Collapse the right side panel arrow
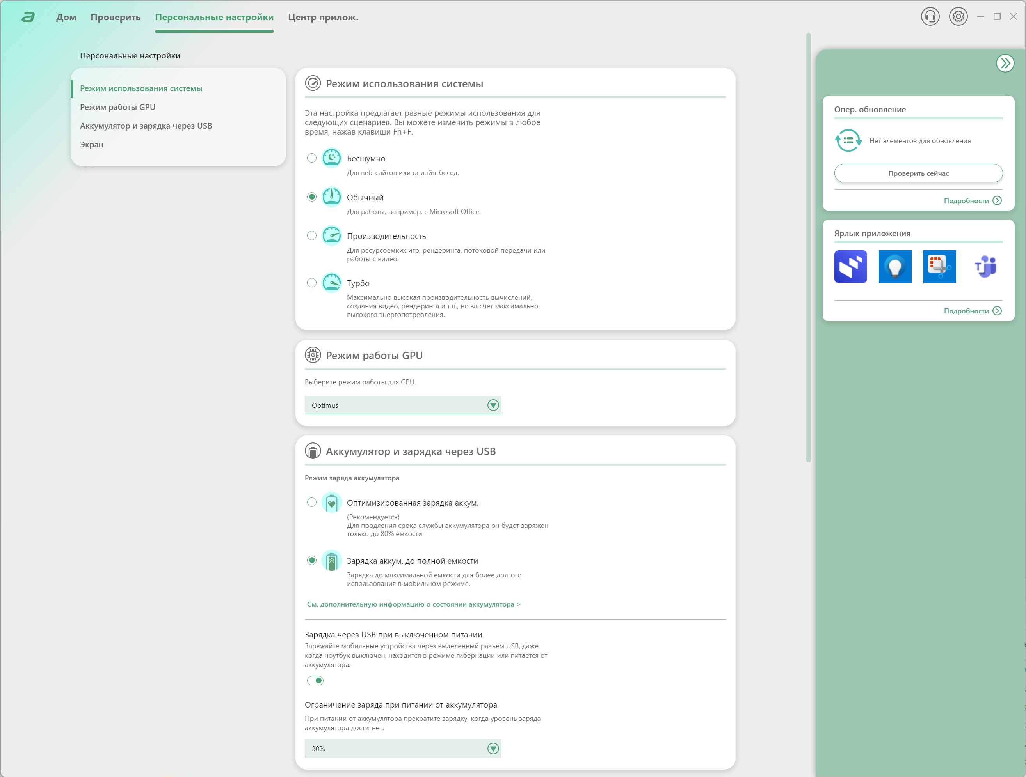This screenshot has width=1026, height=777. (1005, 63)
